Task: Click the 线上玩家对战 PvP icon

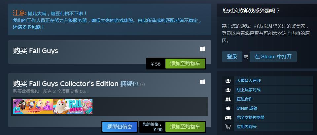Action: pos(228,90)
